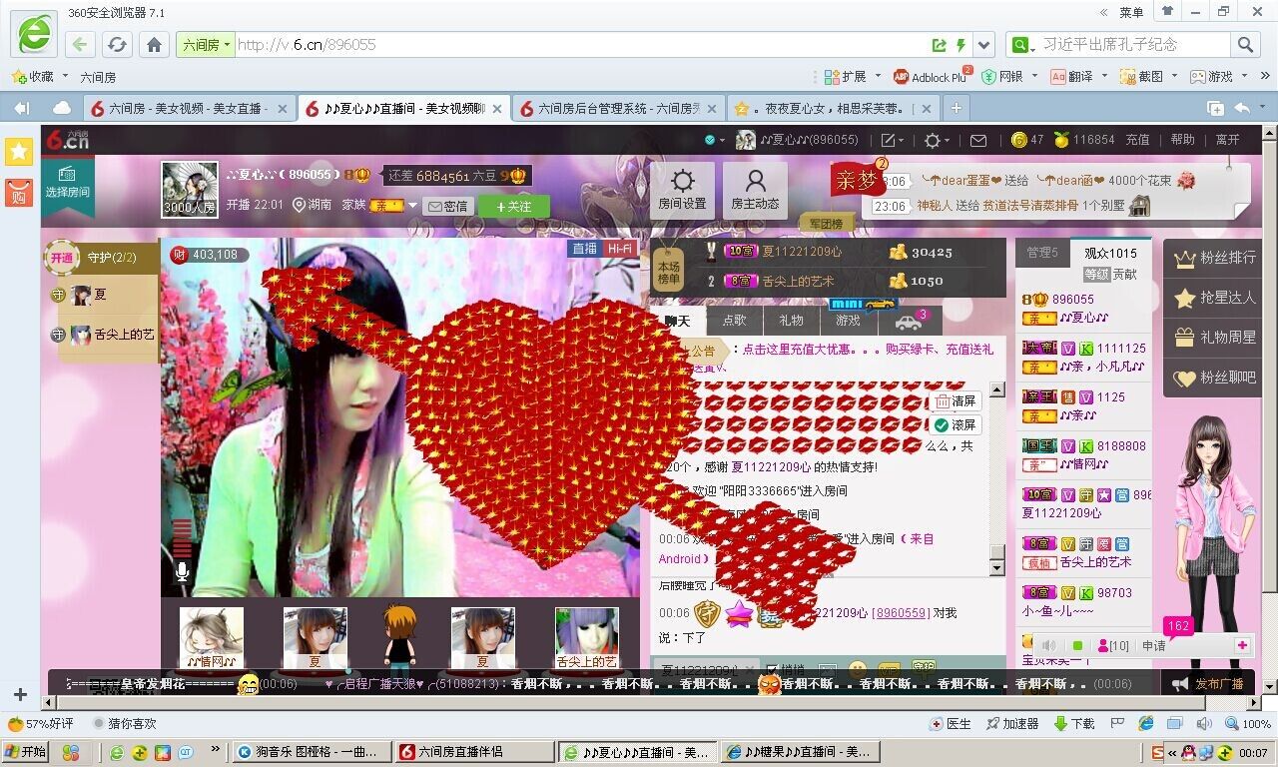Toggle the 悄悄 whisper checkbox
The height and width of the screenshot is (767, 1278).
pyautogui.click(x=772, y=669)
